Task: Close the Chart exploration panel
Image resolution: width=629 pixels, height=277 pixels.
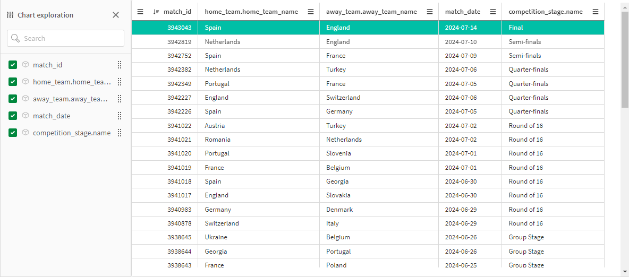Action: pyautogui.click(x=115, y=15)
